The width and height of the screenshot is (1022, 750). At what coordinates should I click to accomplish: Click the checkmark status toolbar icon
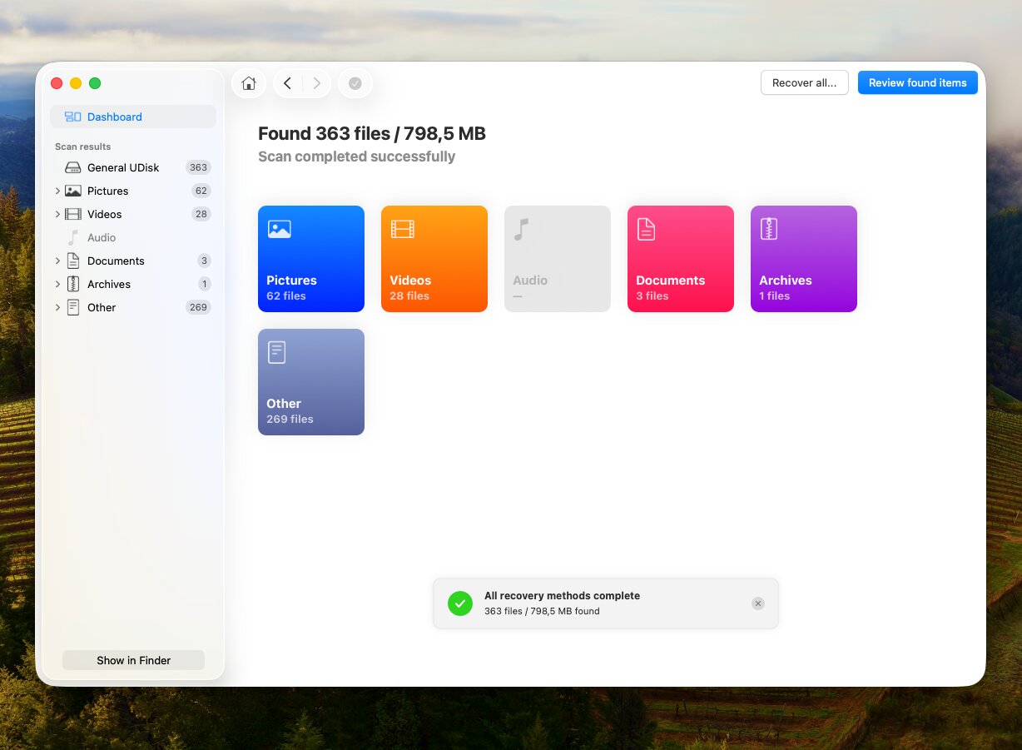[x=355, y=83]
